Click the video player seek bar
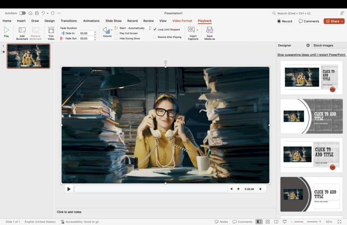This screenshot has height=225, width=347. (151, 189)
